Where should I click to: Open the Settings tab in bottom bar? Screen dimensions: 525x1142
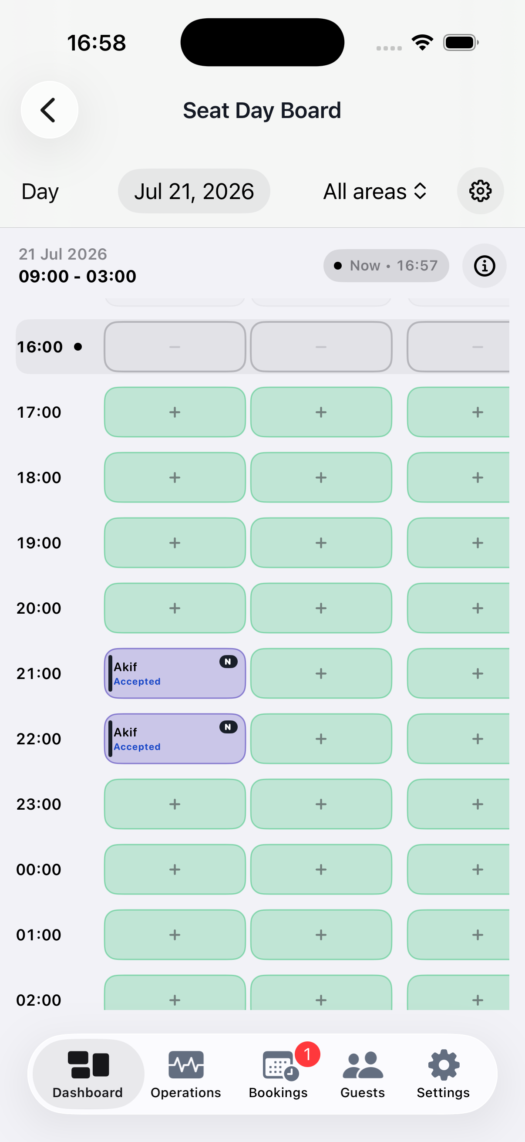pyautogui.click(x=443, y=1073)
